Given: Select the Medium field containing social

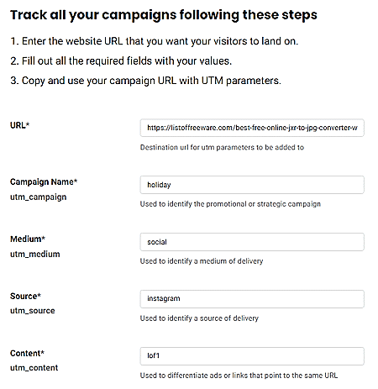Looking at the screenshot, I should pos(252,242).
